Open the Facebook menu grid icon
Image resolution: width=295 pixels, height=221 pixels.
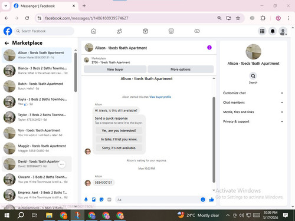tap(262, 31)
